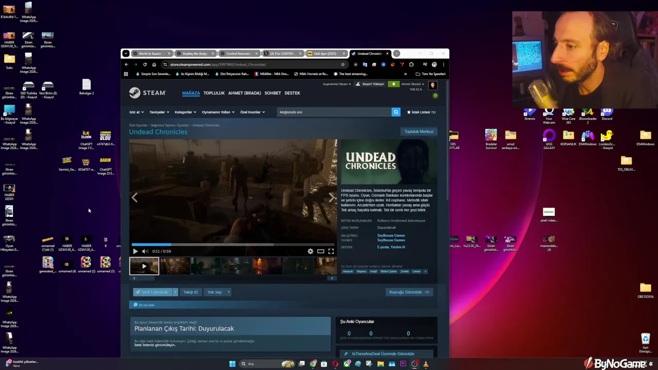Go to Chrome home page icon
This screenshot has width=658, height=370.
coord(154,64)
